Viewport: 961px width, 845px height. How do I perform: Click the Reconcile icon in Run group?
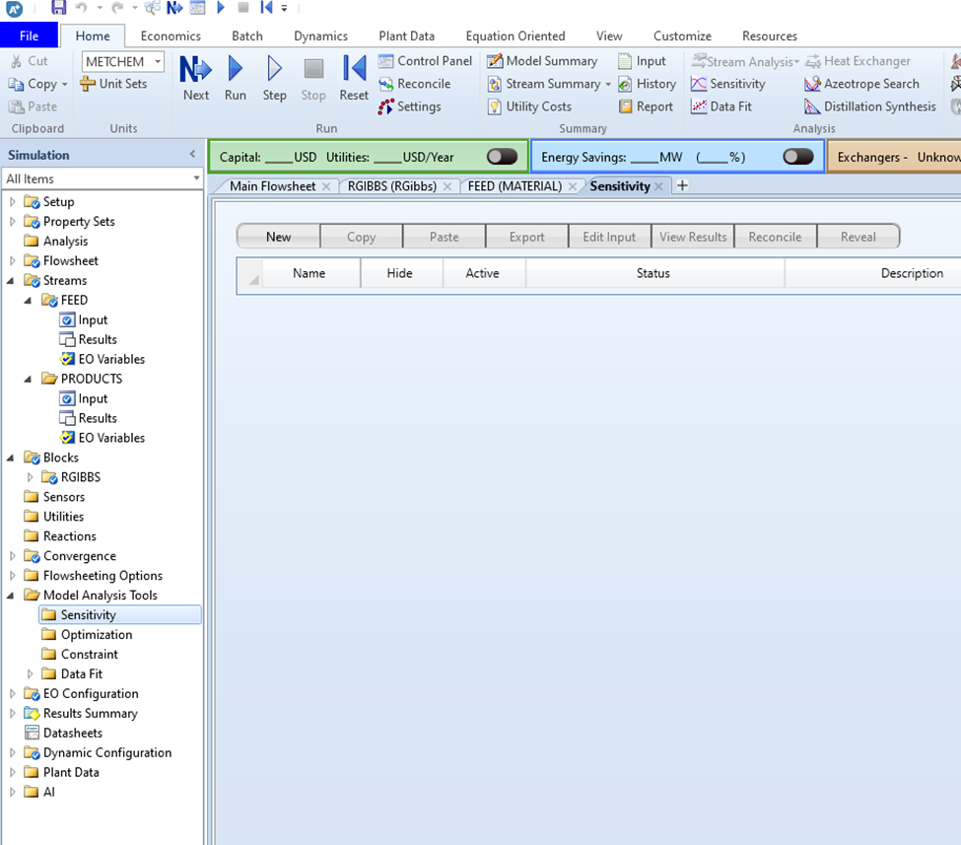(x=414, y=84)
